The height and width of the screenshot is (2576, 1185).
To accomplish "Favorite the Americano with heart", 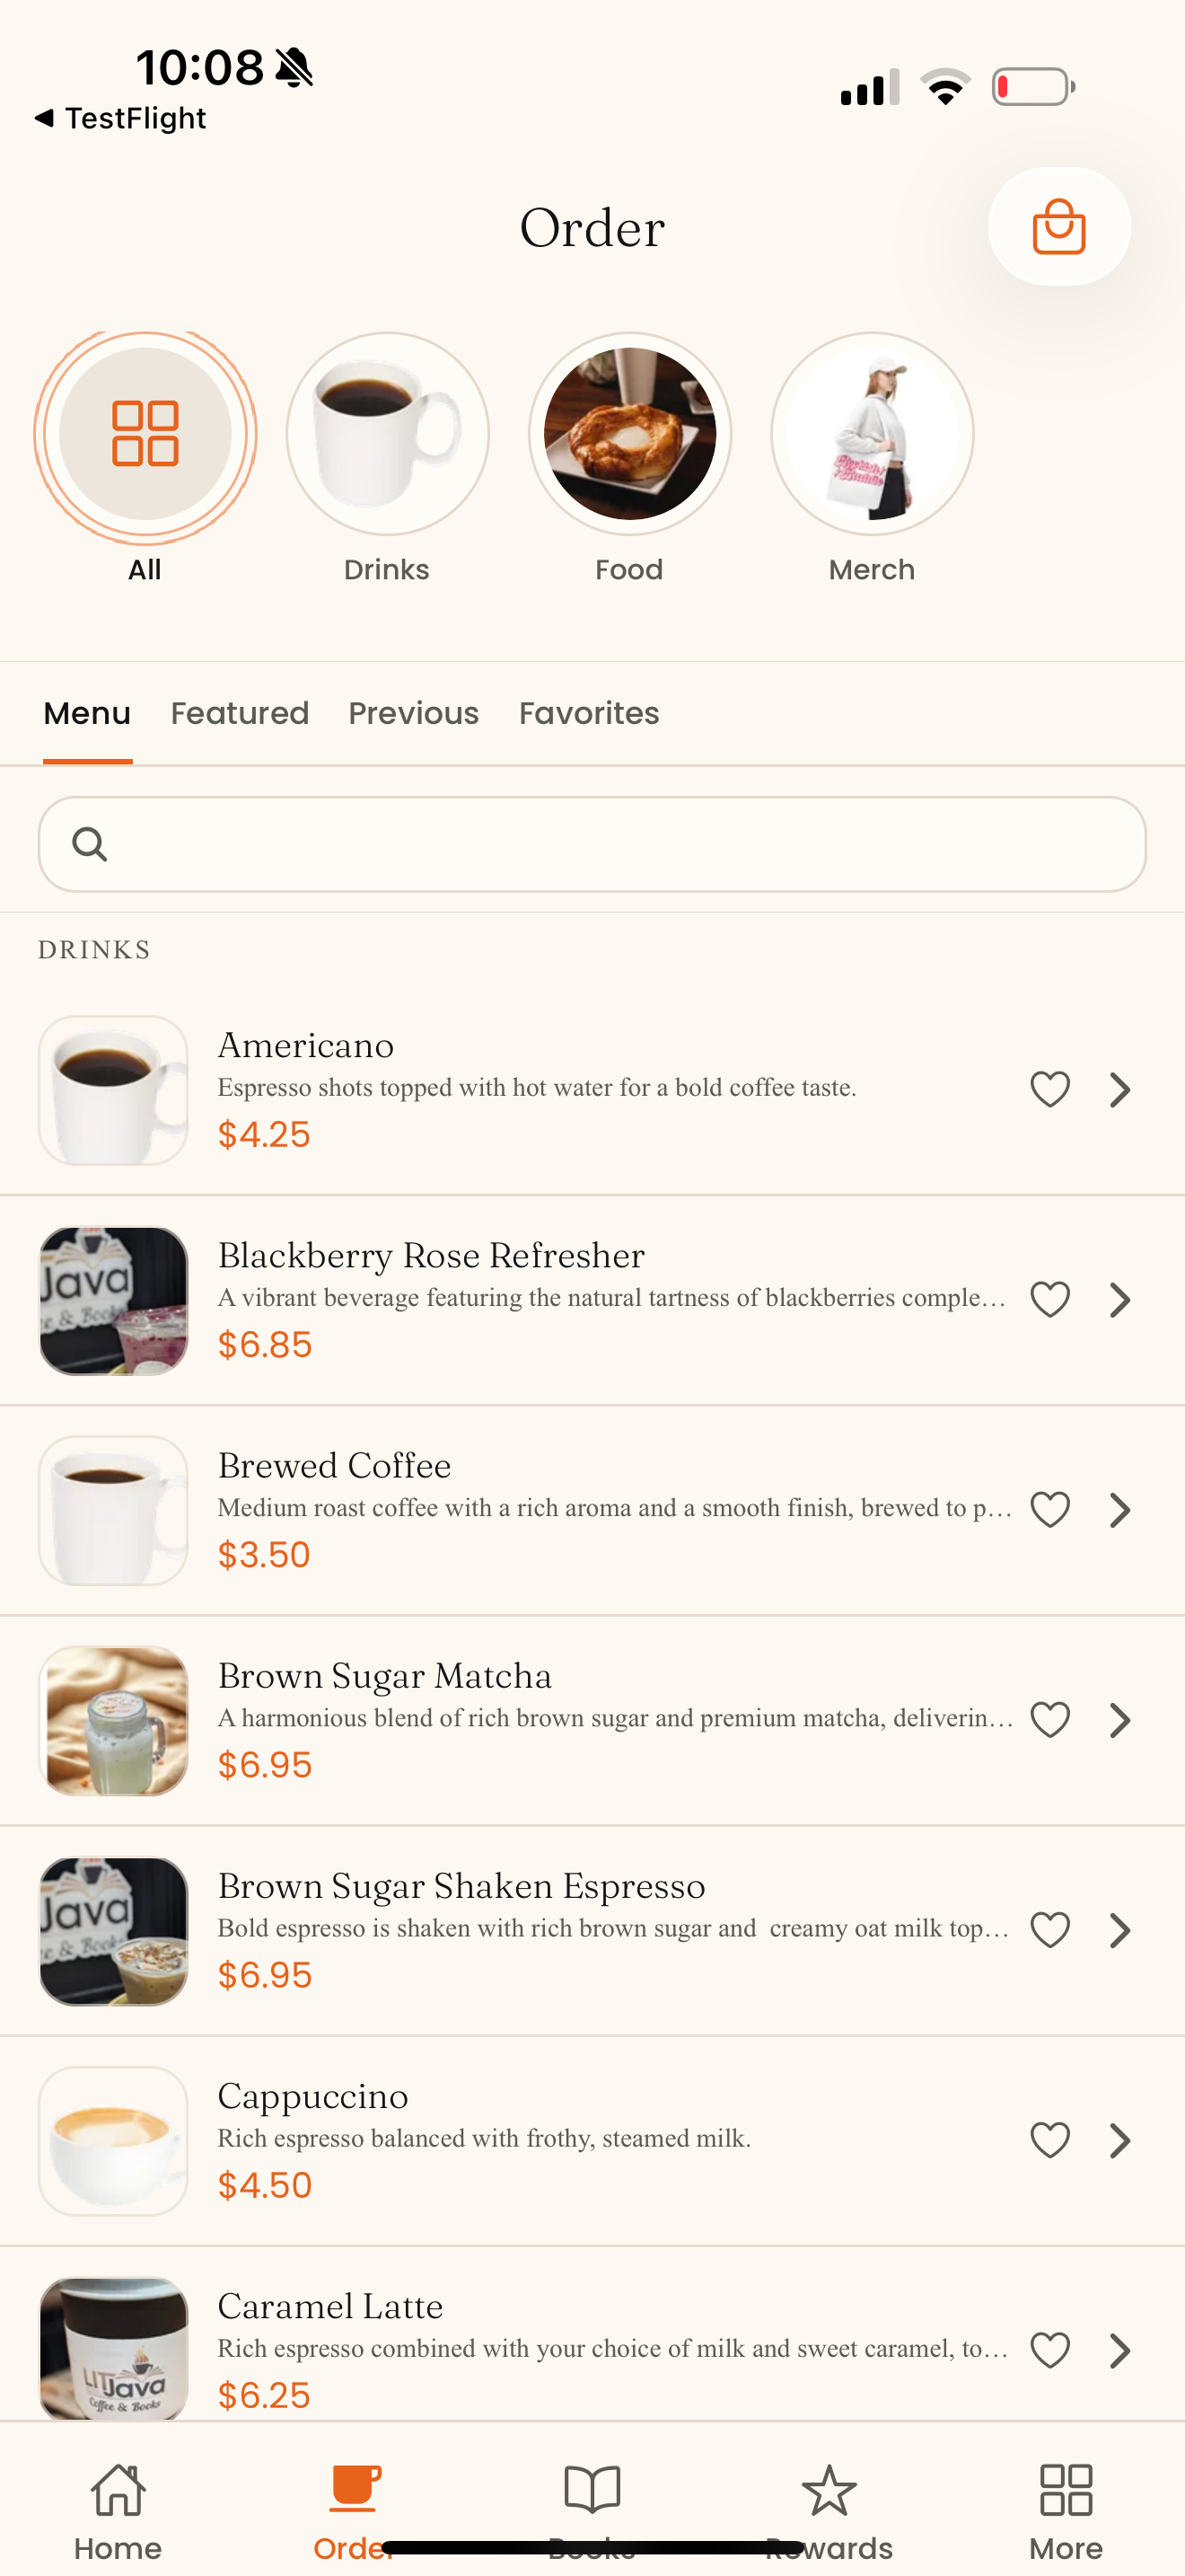I will tap(1049, 1089).
